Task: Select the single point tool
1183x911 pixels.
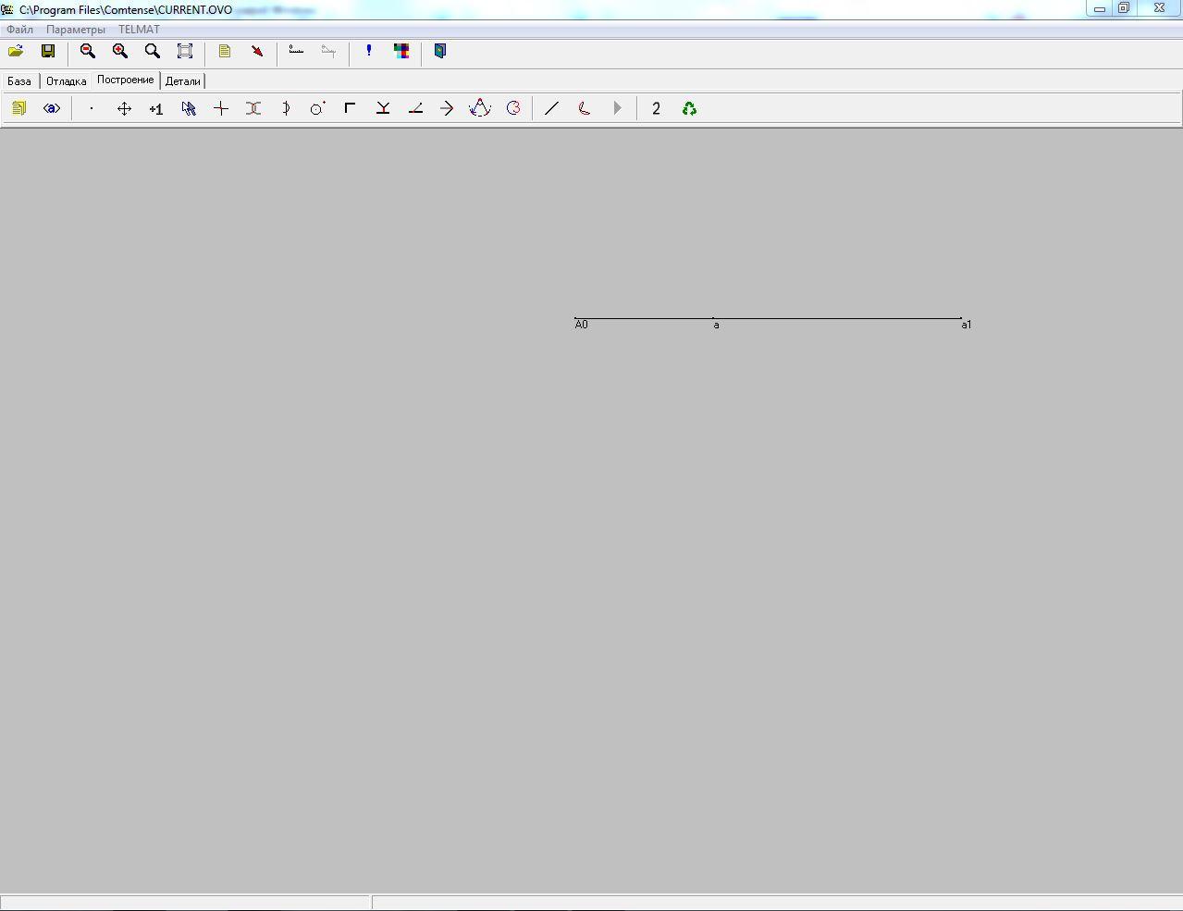Action: click(92, 109)
